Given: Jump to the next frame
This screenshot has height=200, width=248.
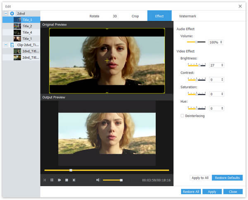Looking at the screenshot, I should click(74, 180).
